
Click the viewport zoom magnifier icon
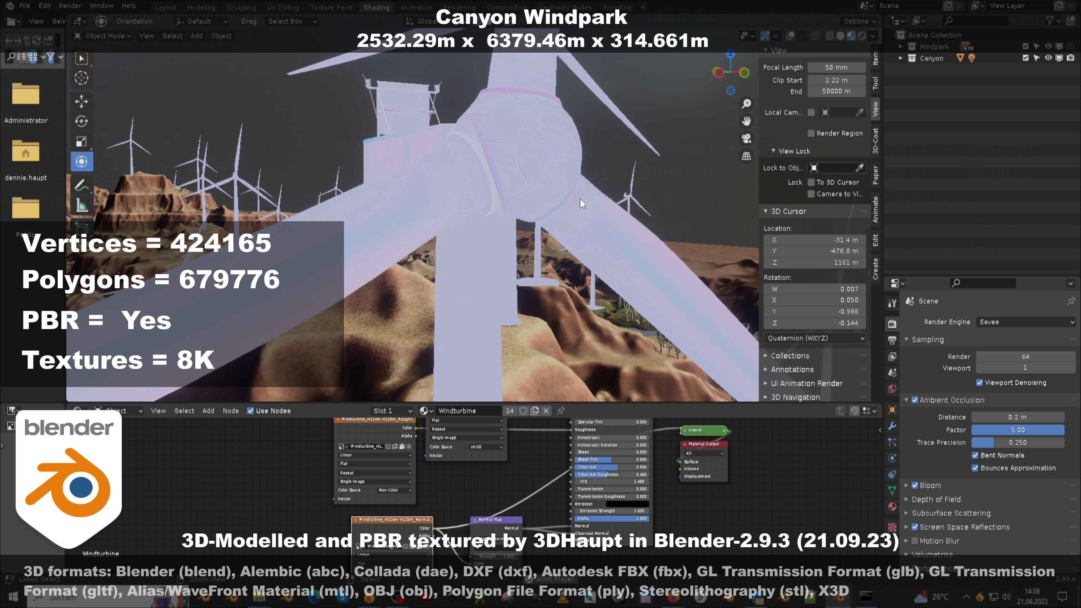point(746,104)
